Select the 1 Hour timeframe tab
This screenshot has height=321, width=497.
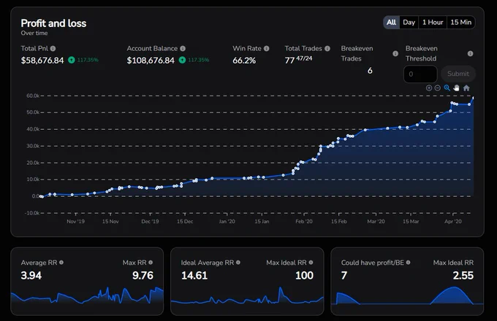coord(433,22)
